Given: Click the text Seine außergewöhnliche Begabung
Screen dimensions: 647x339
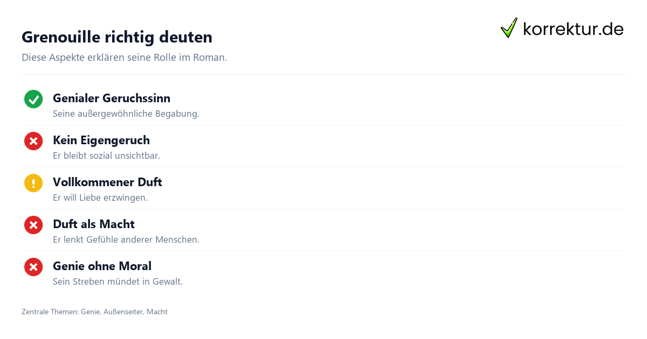Looking at the screenshot, I should 126,114.
